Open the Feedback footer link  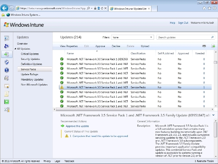point(69,161)
